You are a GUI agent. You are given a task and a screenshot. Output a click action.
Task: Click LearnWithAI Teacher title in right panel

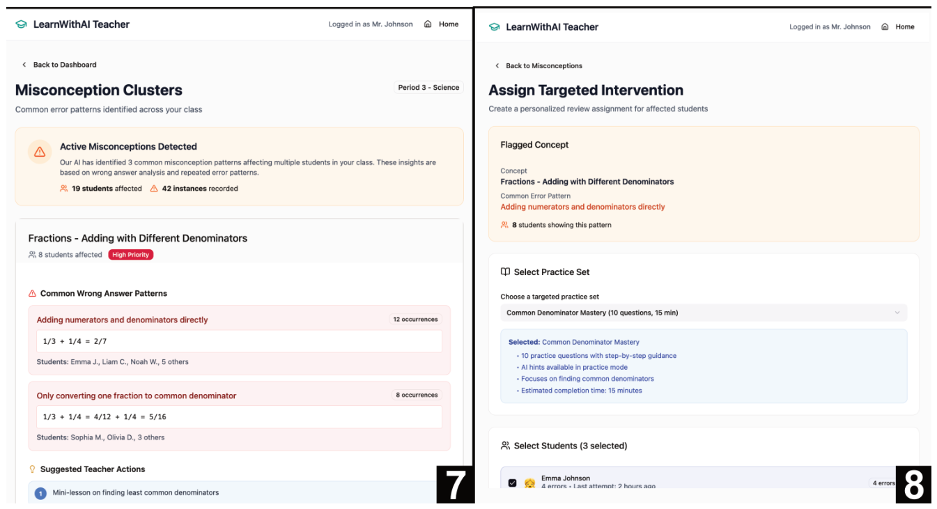pos(552,27)
